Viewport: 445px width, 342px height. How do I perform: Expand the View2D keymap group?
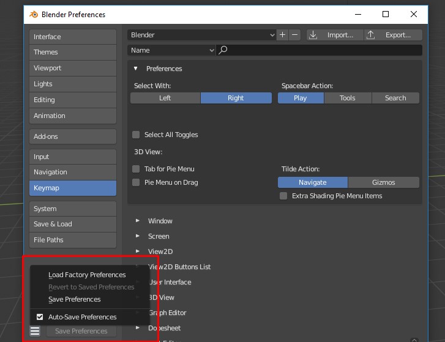point(138,251)
